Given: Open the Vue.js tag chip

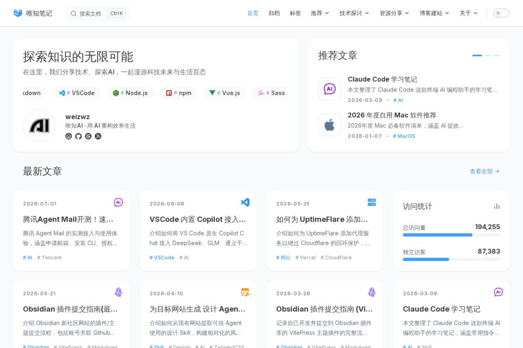Looking at the screenshot, I should [x=224, y=93].
